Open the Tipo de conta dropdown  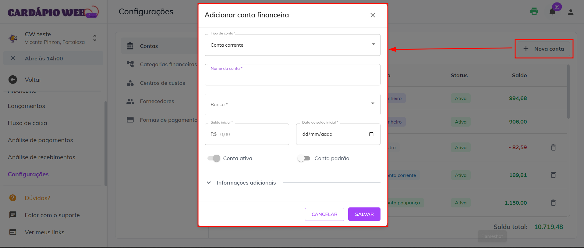click(x=292, y=45)
